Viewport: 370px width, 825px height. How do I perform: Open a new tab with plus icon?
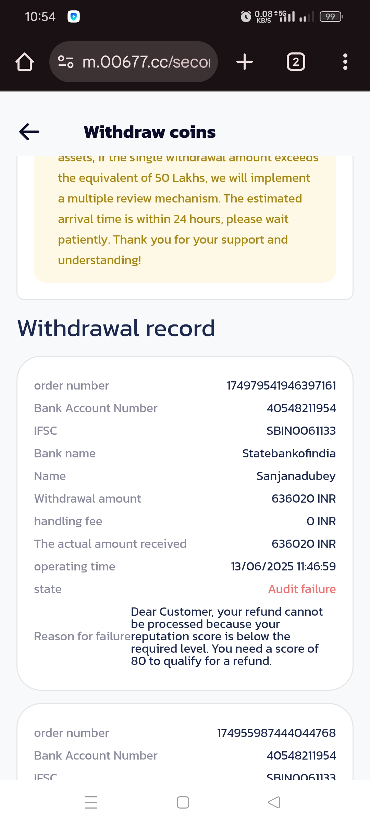[245, 62]
